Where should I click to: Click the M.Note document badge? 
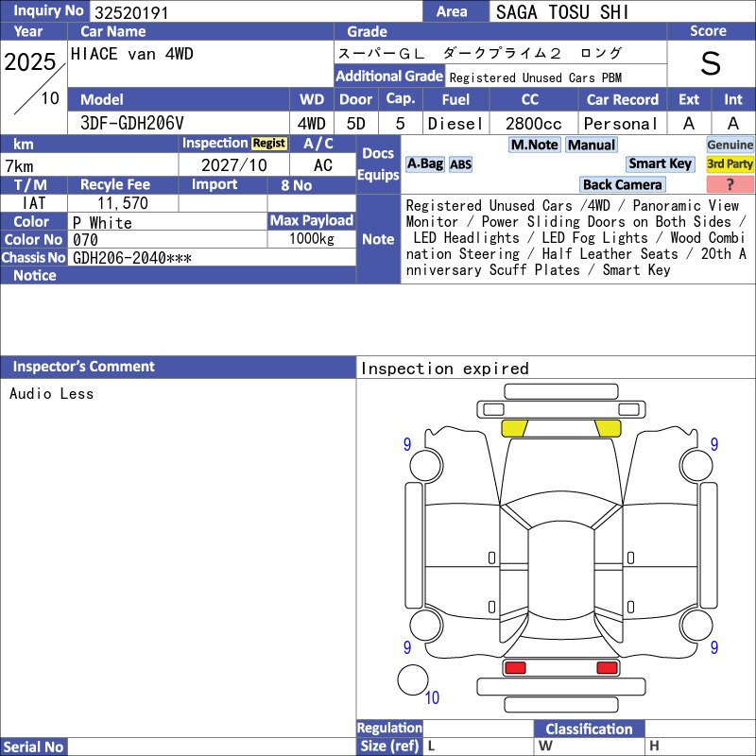pyautogui.click(x=535, y=145)
